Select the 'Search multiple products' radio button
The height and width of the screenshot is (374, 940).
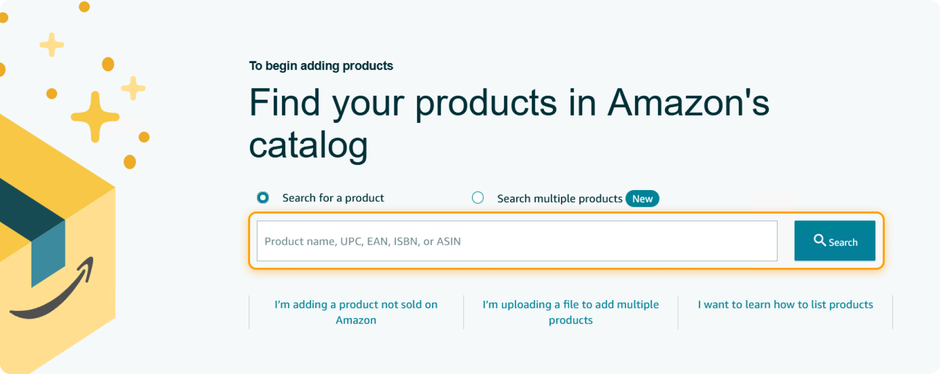point(478,197)
